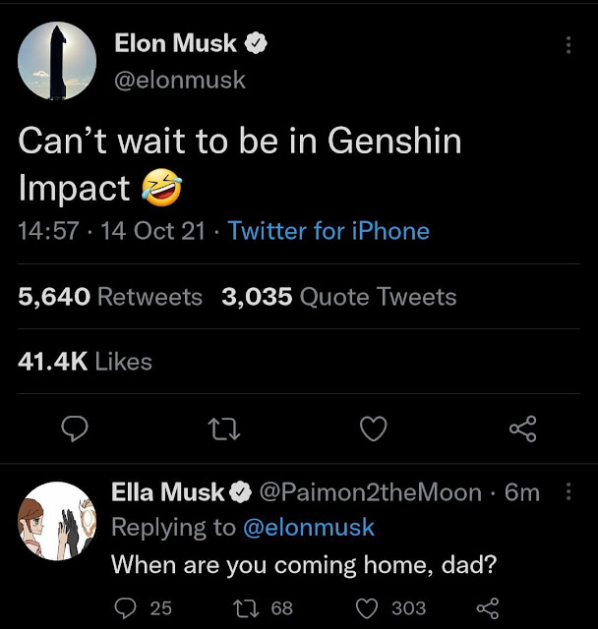Share the main tweet
Viewport: 598px width, 629px height.
click(x=521, y=429)
